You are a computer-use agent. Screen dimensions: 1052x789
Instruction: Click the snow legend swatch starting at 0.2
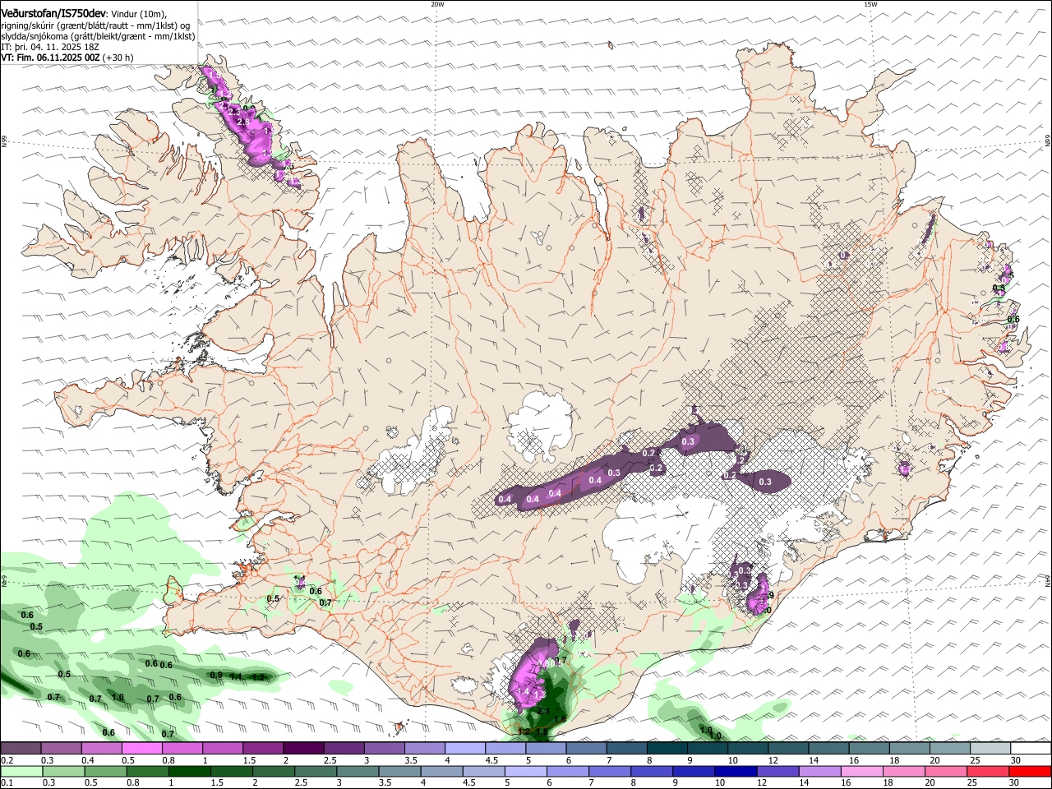21,748
